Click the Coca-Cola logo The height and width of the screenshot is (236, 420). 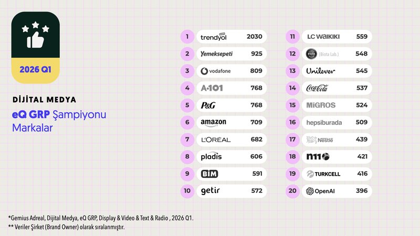pyautogui.click(x=317, y=88)
